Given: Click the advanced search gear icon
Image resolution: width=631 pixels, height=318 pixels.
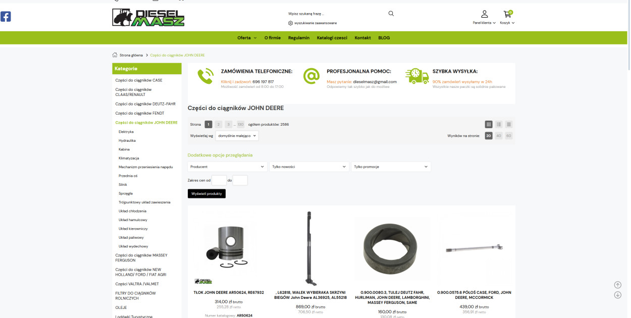Looking at the screenshot, I should click(x=290, y=23).
